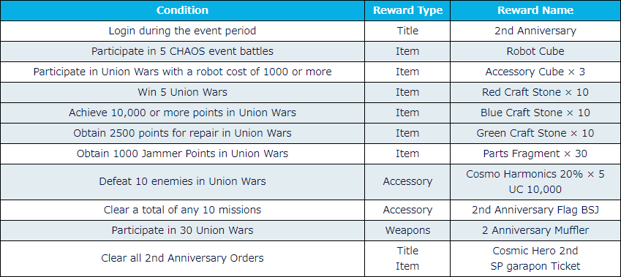Image resolution: width=621 pixels, height=277 pixels.
Task: Select the Accessory Cube × 3 cell
Action: [535, 72]
